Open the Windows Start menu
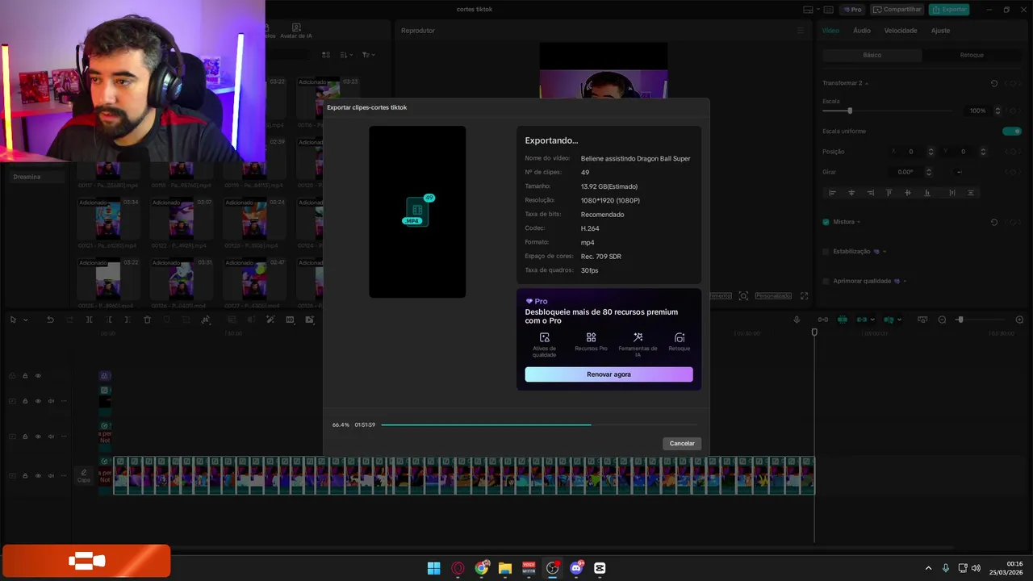This screenshot has width=1033, height=581. [434, 568]
